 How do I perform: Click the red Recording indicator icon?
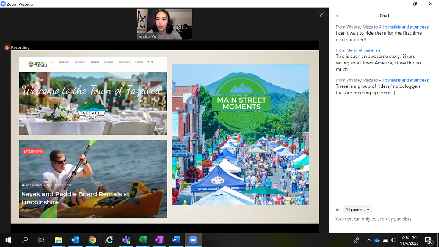(7, 47)
